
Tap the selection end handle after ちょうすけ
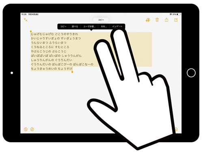(x=72, y=72)
